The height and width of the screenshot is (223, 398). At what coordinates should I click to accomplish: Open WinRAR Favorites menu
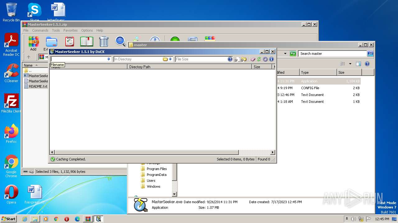pyautogui.click(x=71, y=30)
